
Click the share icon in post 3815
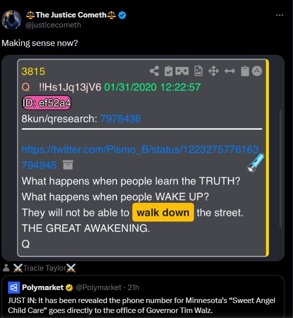click(154, 71)
